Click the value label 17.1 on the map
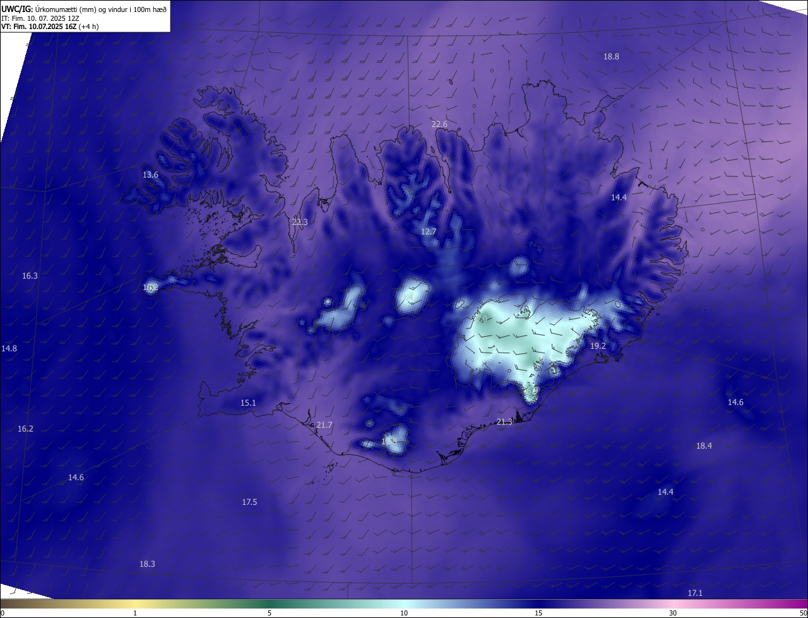The image size is (808, 618). click(x=695, y=593)
